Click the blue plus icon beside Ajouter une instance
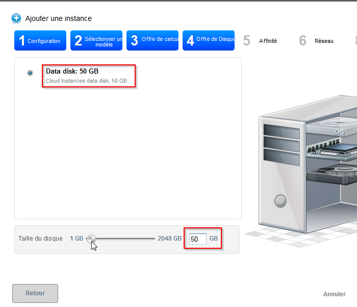Image resolution: width=357 pixels, height=307 pixels. pyautogui.click(x=16, y=18)
